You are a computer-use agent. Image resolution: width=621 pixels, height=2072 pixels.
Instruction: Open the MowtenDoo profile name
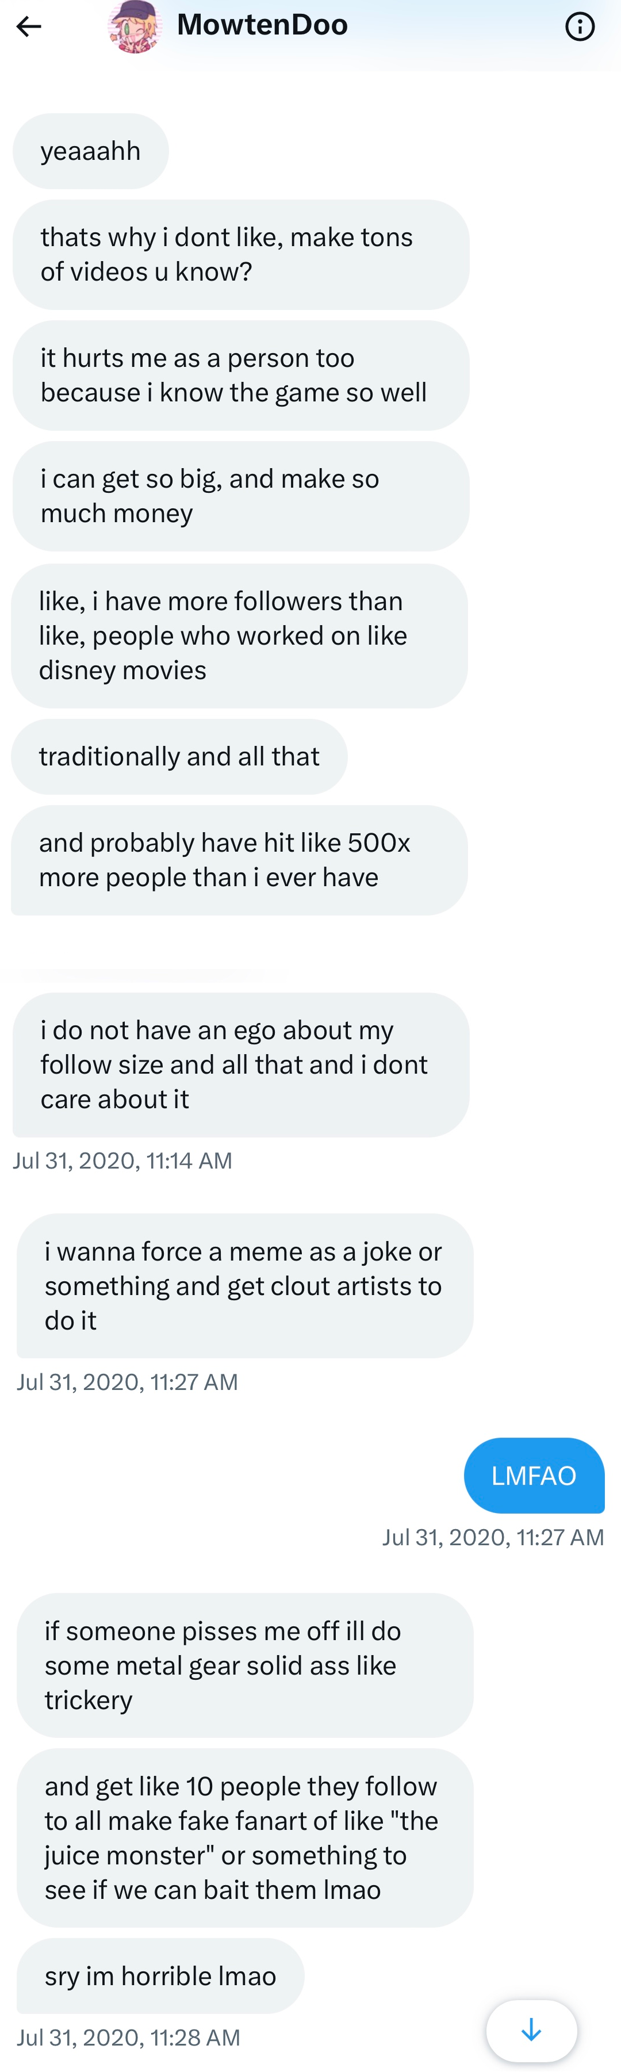[x=262, y=25]
